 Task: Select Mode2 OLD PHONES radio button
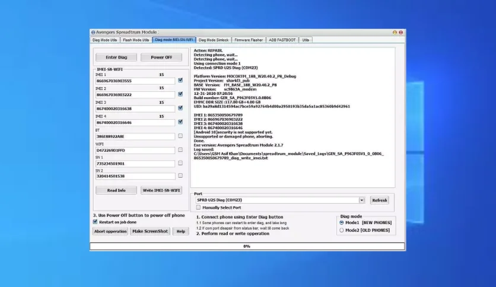click(342, 231)
